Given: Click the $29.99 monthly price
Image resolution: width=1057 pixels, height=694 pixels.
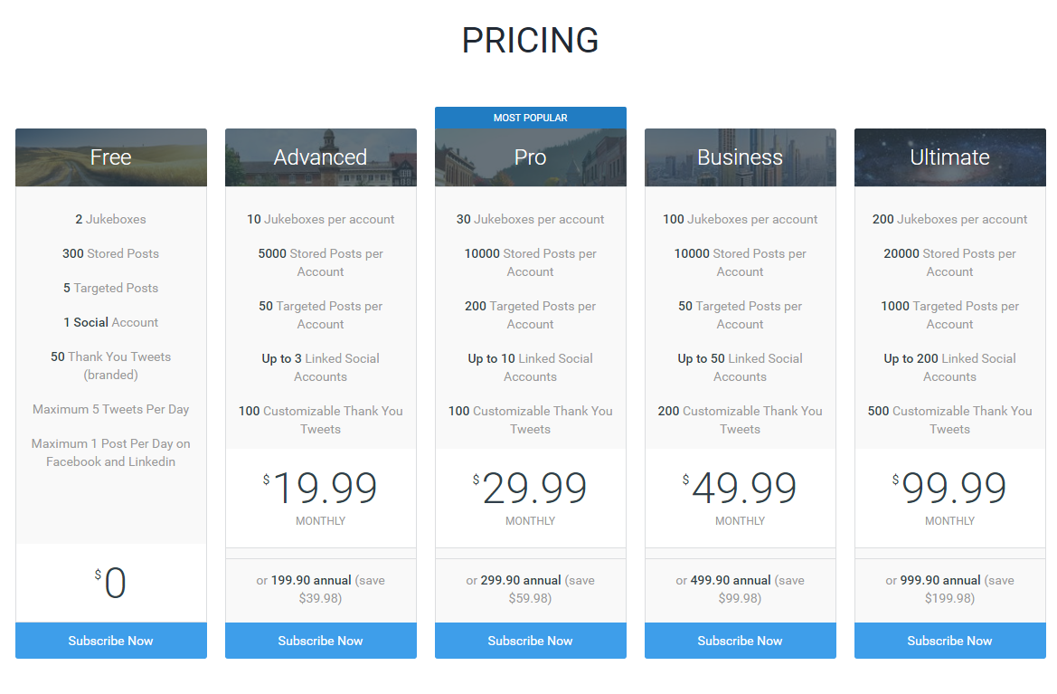Looking at the screenshot, I should [x=530, y=489].
